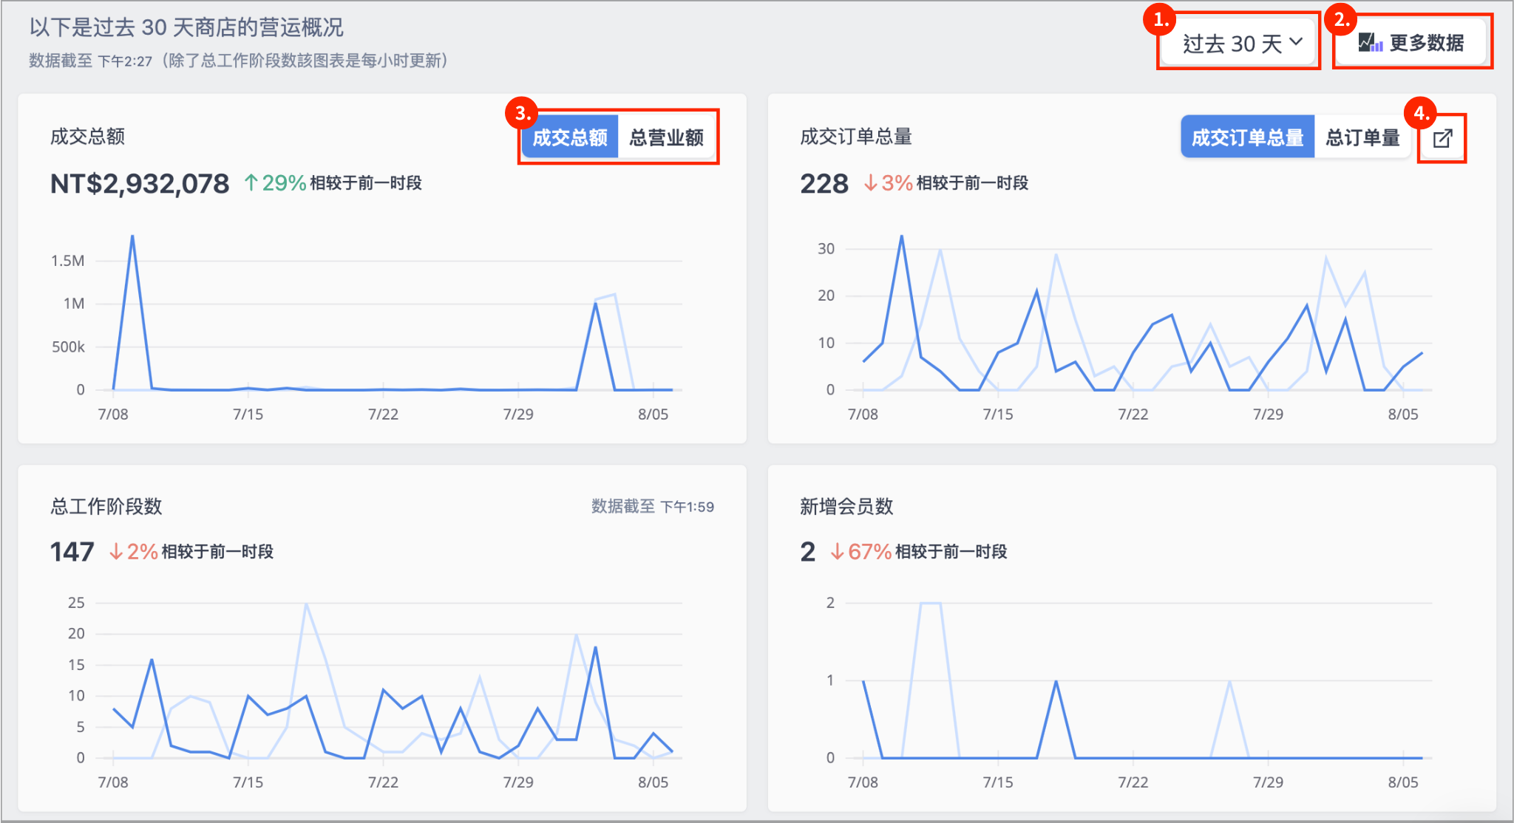Click the 以下是过去 30 天商店的营运概况 heading
This screenshot has height=823, width=1514.
[x=186, y=27]
